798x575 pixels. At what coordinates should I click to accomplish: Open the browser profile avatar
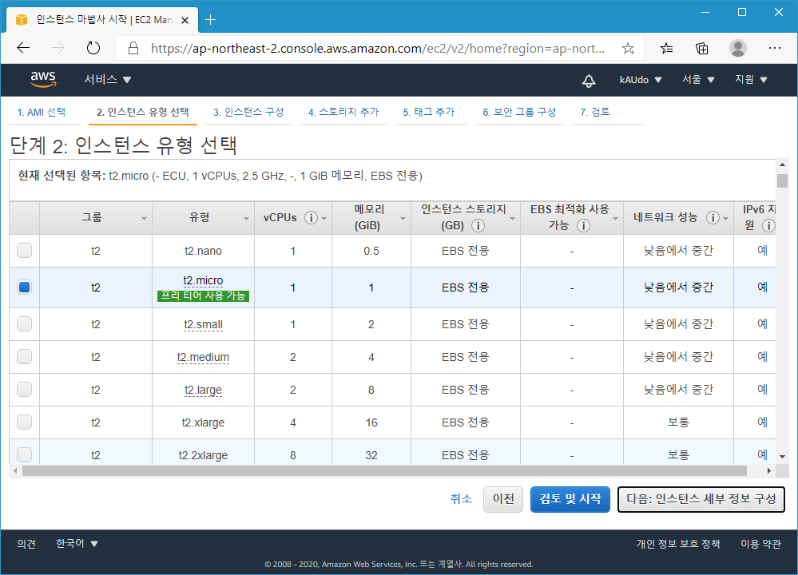pyautogui.click(x=737, y=49)
